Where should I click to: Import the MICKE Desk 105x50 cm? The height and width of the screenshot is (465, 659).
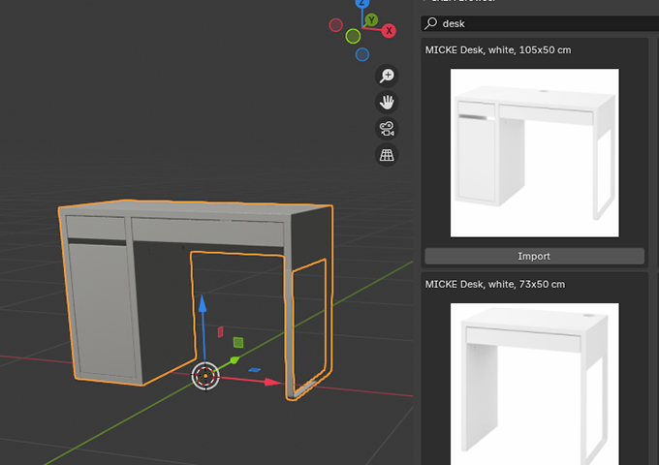point(534,256)
